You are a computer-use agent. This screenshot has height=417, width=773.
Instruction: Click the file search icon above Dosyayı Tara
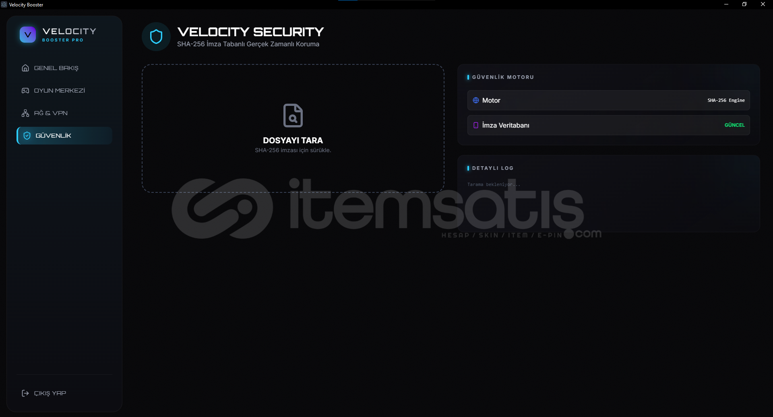click(293, 116)
